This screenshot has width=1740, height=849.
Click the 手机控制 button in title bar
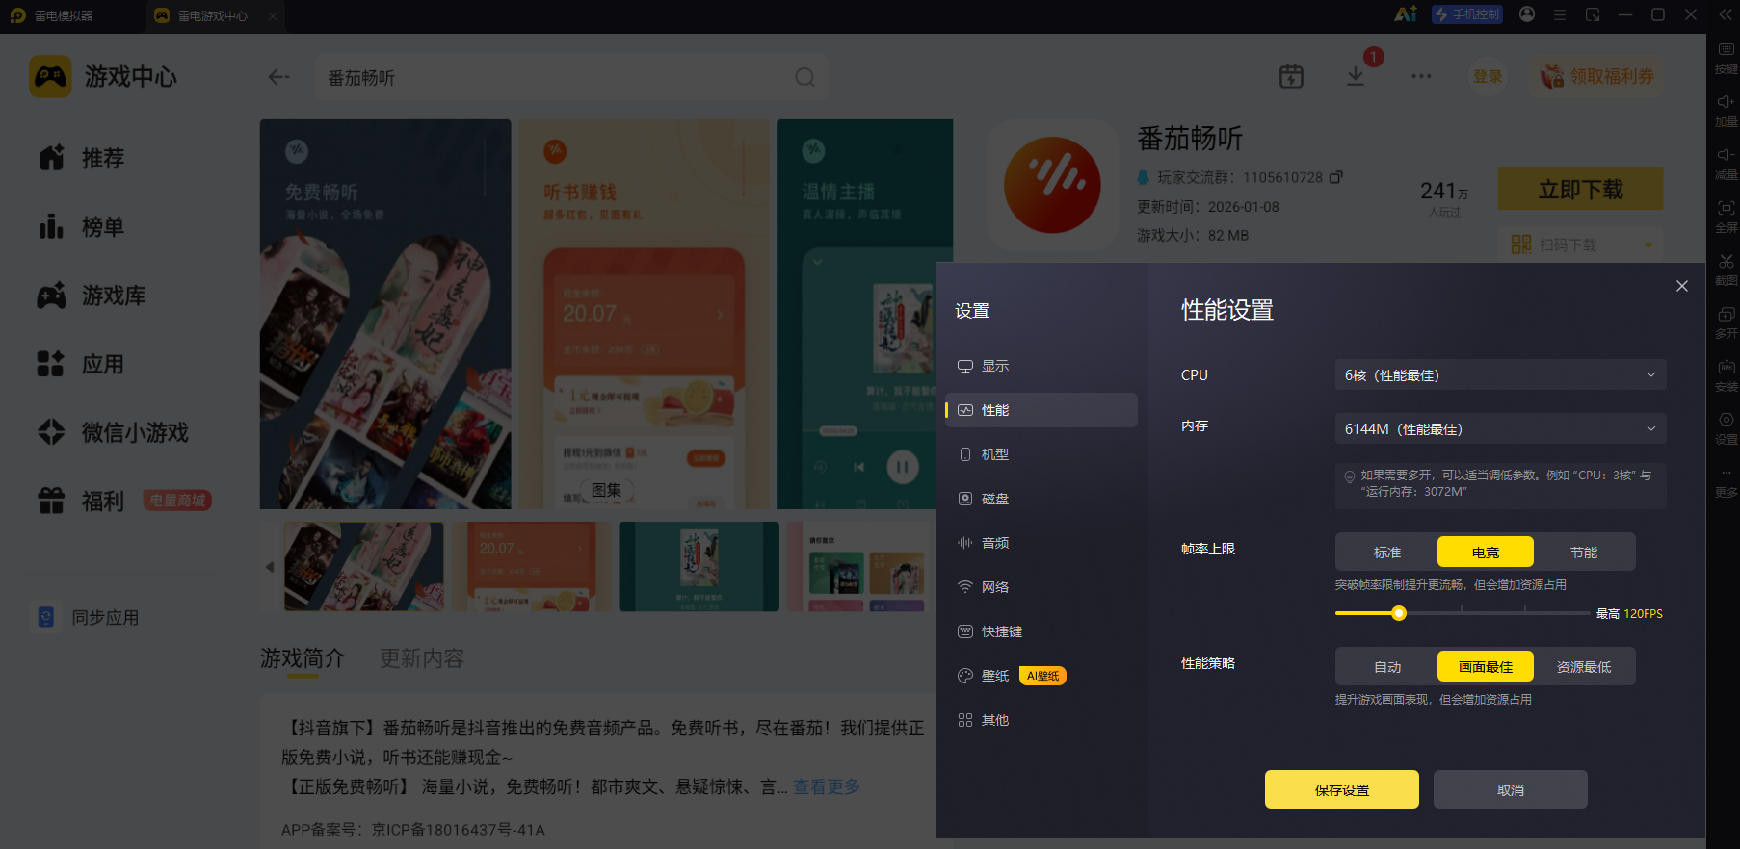pos(1467,14)
